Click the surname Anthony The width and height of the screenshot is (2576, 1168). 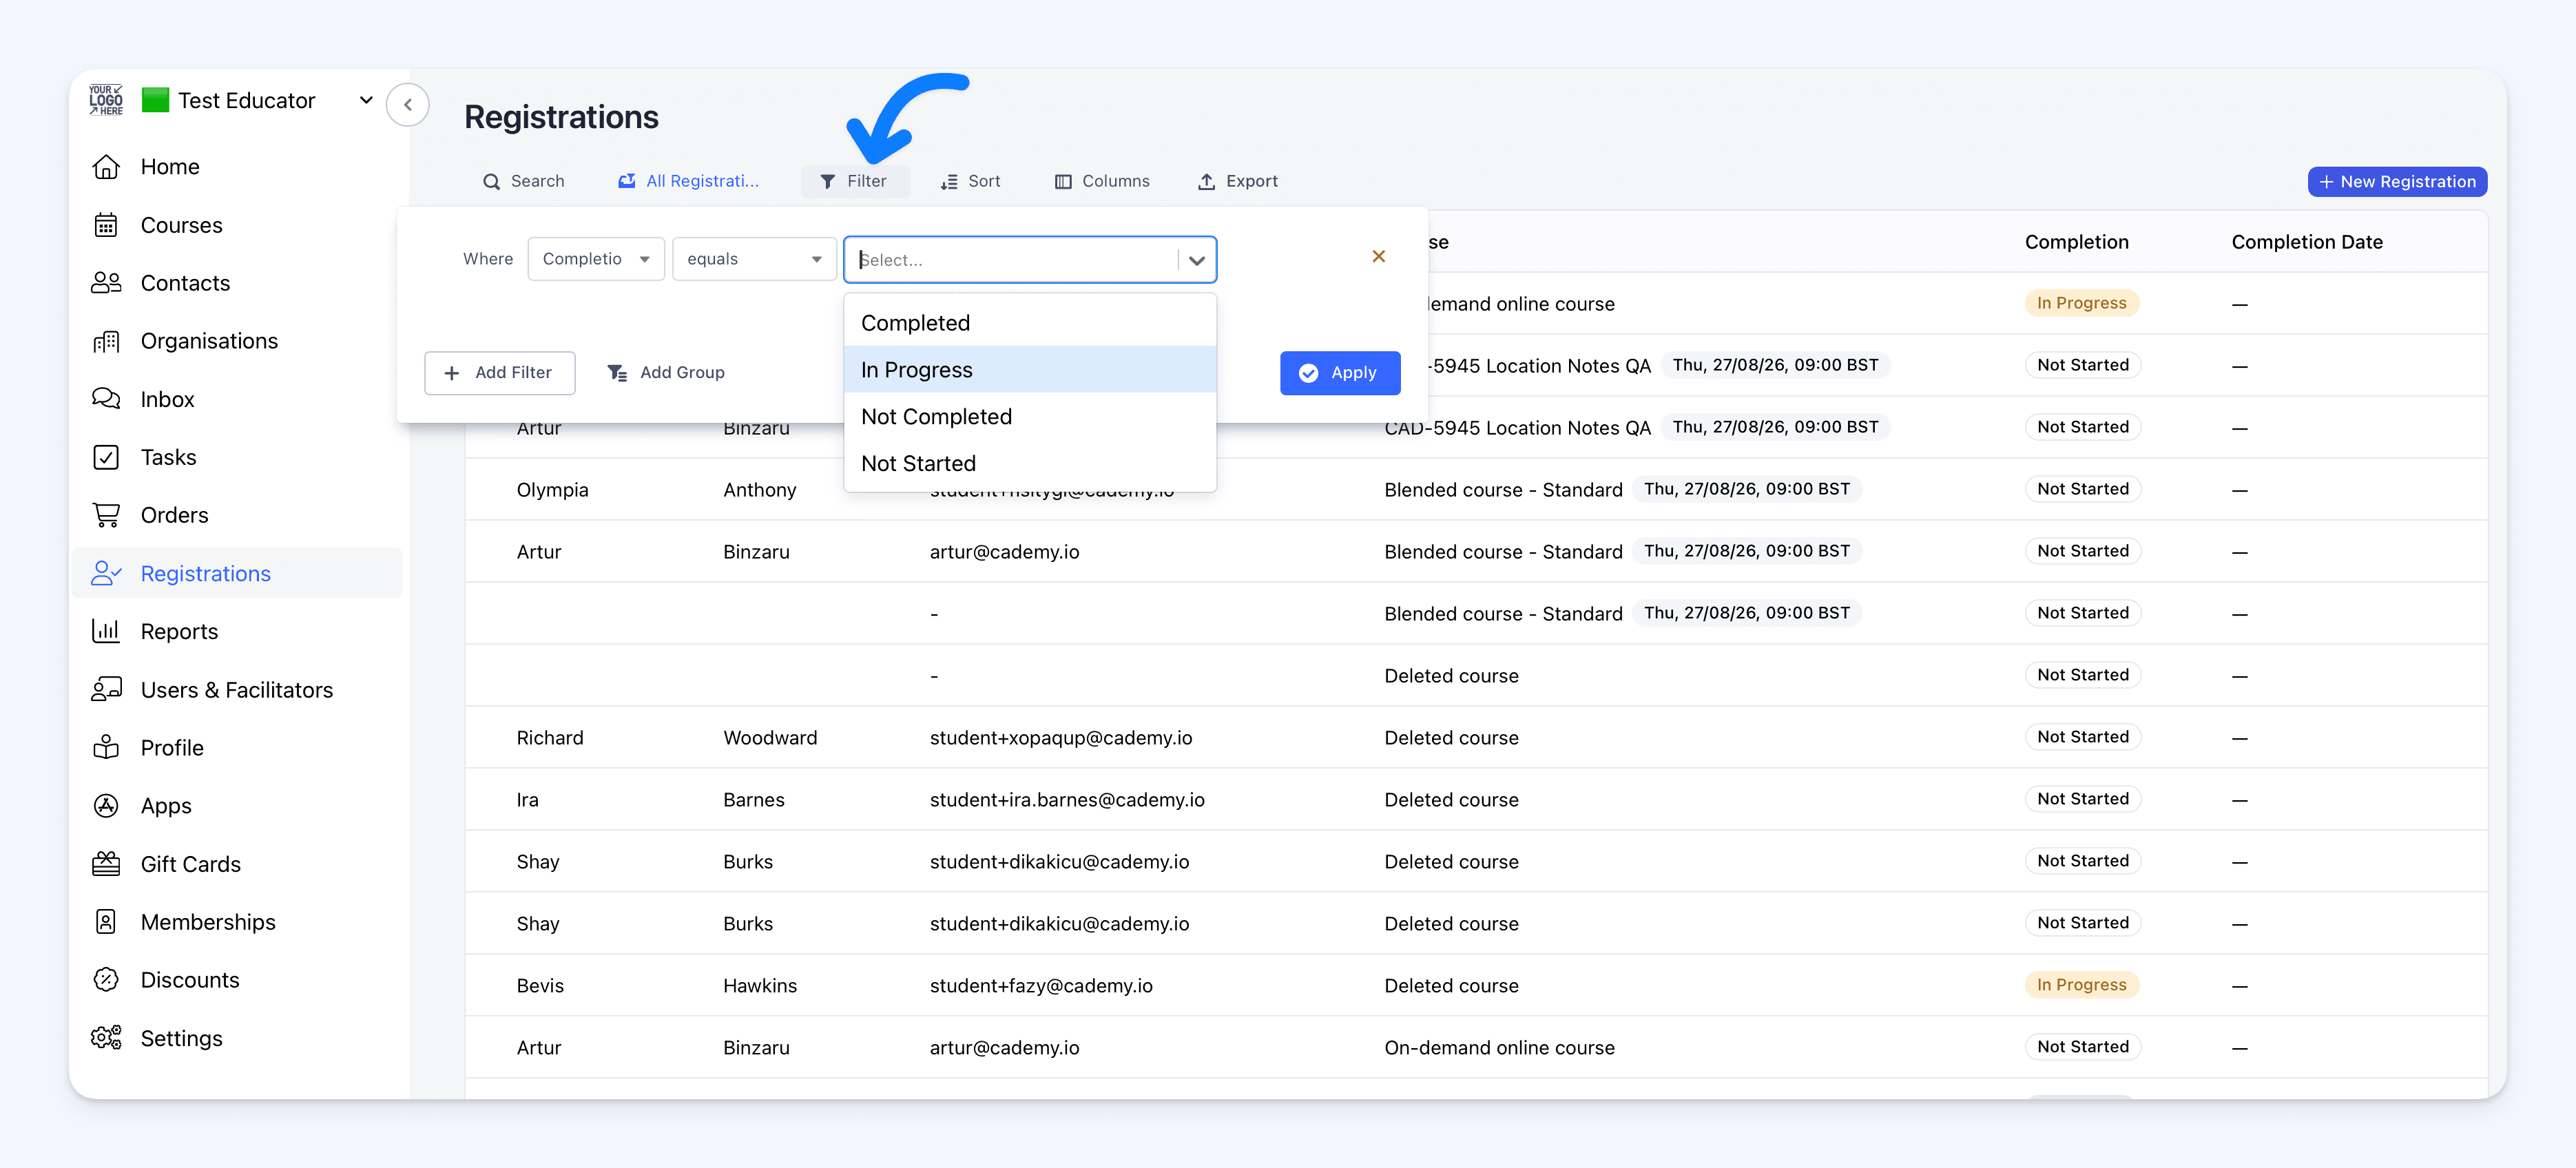pos(759,489)
